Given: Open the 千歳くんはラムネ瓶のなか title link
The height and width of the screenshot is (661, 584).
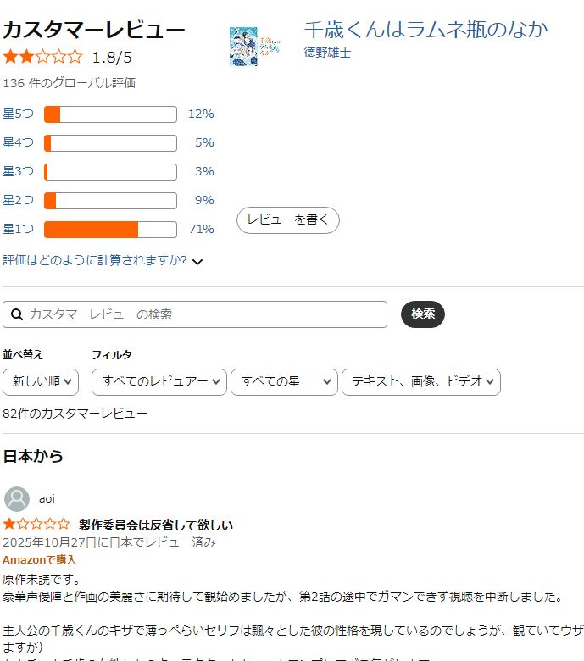Looking at the screenshot, I should tap(425, 30).
